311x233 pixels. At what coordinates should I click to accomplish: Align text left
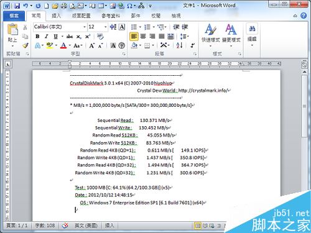[x=134, y=37]
